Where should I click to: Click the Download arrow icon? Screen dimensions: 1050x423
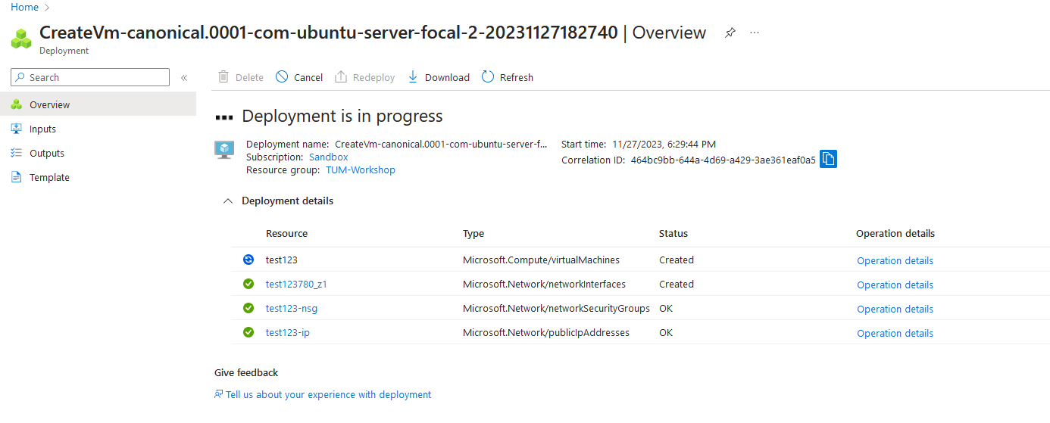point(413,77)
